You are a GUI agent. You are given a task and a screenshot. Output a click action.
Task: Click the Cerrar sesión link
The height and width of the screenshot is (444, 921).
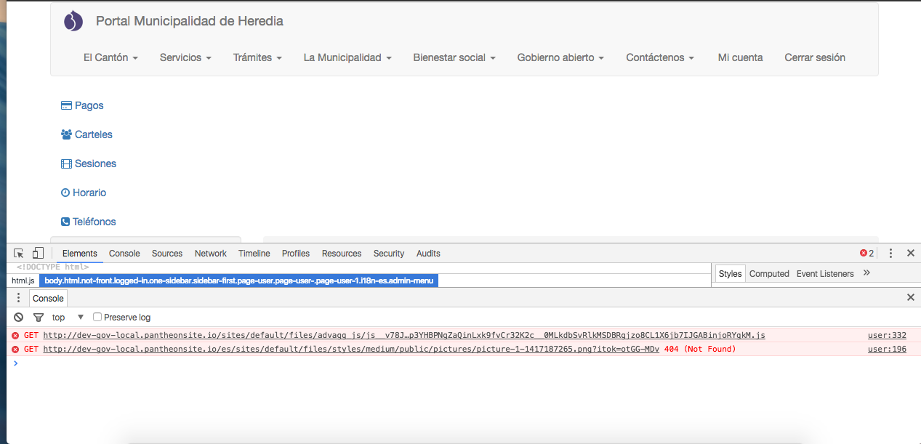814,57
